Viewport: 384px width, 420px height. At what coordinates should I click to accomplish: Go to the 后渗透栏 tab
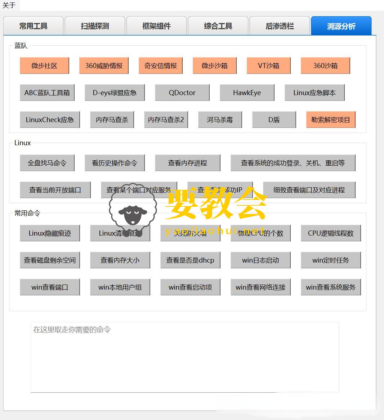click(280, 26)
